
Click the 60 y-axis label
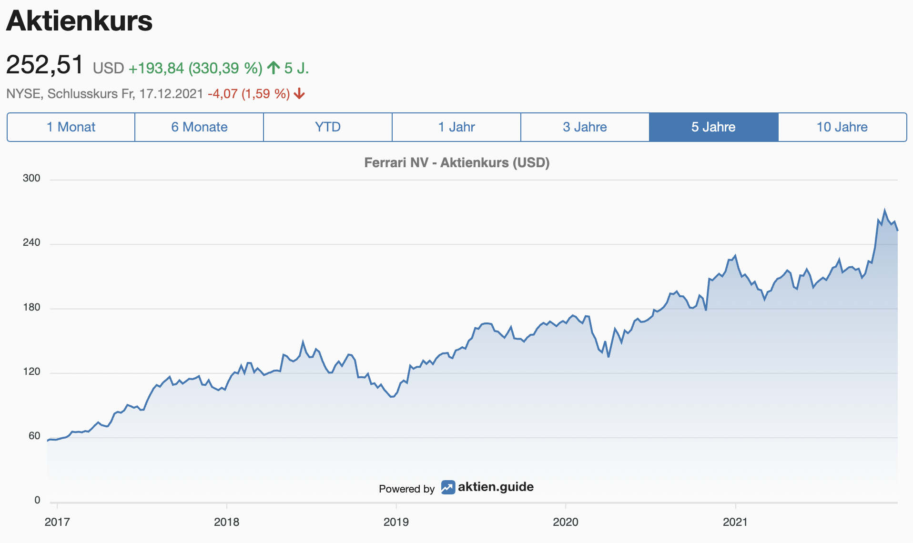(x=34, y=436)
